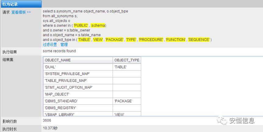The height and width of the screenshot is (132, 263).
Task: Select the 'DBMS_REGISTRY' row
Action: click(92, 108)
